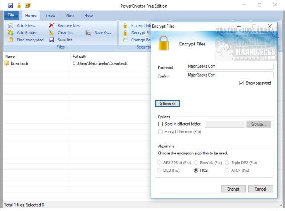The height and width of the screenshot is (211, 285).
Task: Select the AES 256 bit (Pro) radio button
Action: coord(159,162)
